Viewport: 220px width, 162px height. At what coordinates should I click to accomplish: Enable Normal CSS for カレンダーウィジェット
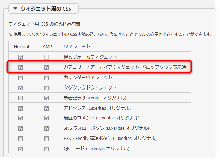tap(21, 78)
